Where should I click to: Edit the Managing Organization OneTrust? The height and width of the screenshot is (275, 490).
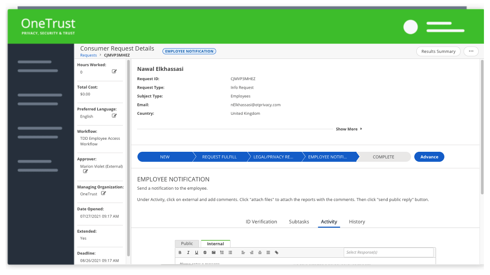(104, 193)
